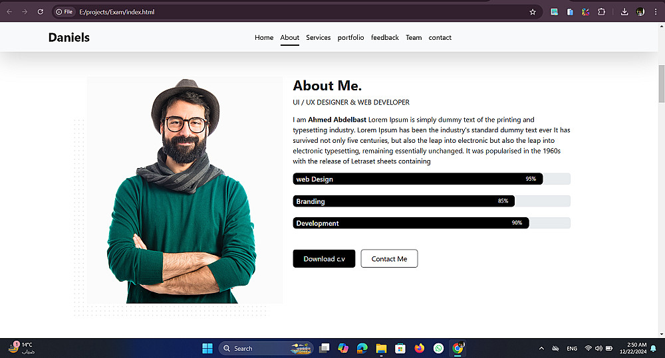Viewport: 665px width, 358px height.
Task: Open the taskbar Task View icon
Action: [324, 348]
